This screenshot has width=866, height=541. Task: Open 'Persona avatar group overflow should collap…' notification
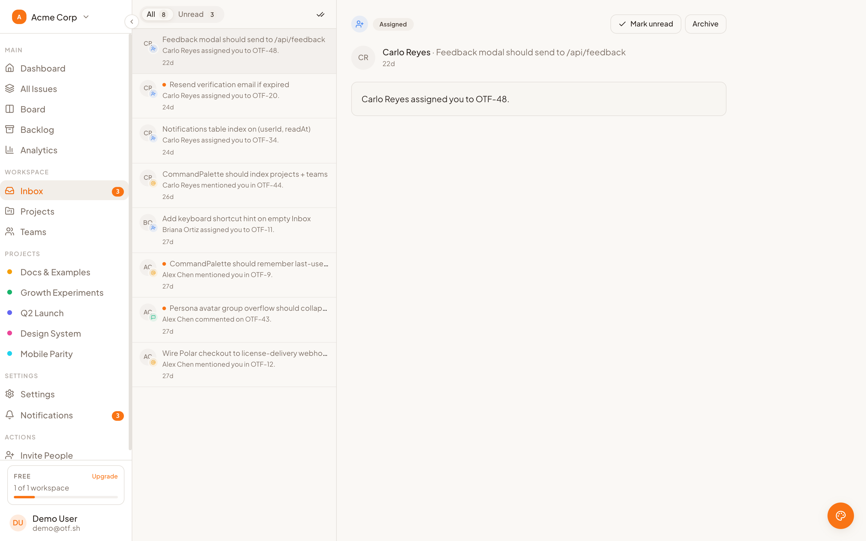click(x=234, y=319)
